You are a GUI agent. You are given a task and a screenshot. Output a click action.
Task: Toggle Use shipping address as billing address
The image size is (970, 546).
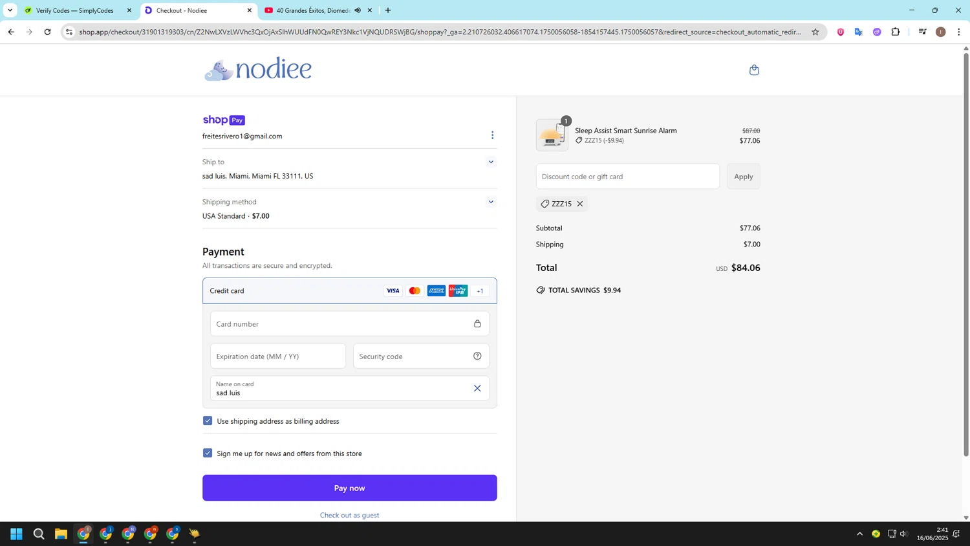pos(208,420)
